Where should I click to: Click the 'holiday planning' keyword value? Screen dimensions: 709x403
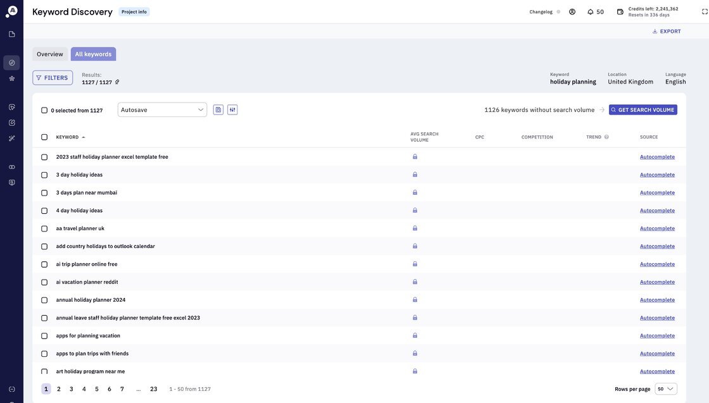coord(573,82)
